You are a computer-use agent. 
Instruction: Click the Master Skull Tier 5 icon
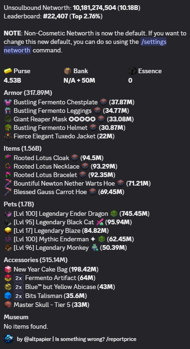8,305
